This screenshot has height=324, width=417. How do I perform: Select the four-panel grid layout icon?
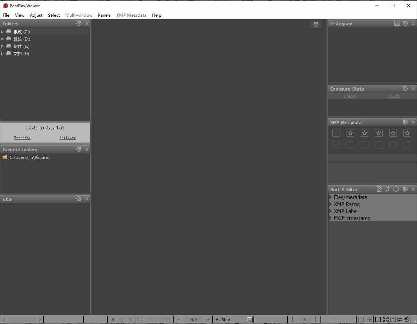click(369, 319)
